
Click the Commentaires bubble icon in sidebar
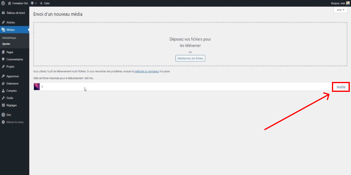click(x=3, y=59)
